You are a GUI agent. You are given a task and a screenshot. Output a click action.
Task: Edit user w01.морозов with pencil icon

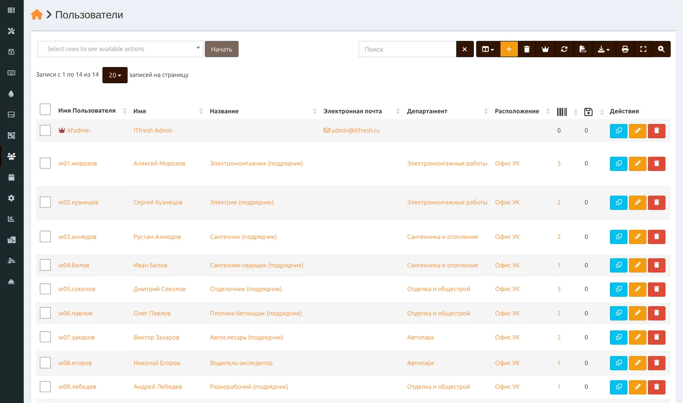click(638, 164)
